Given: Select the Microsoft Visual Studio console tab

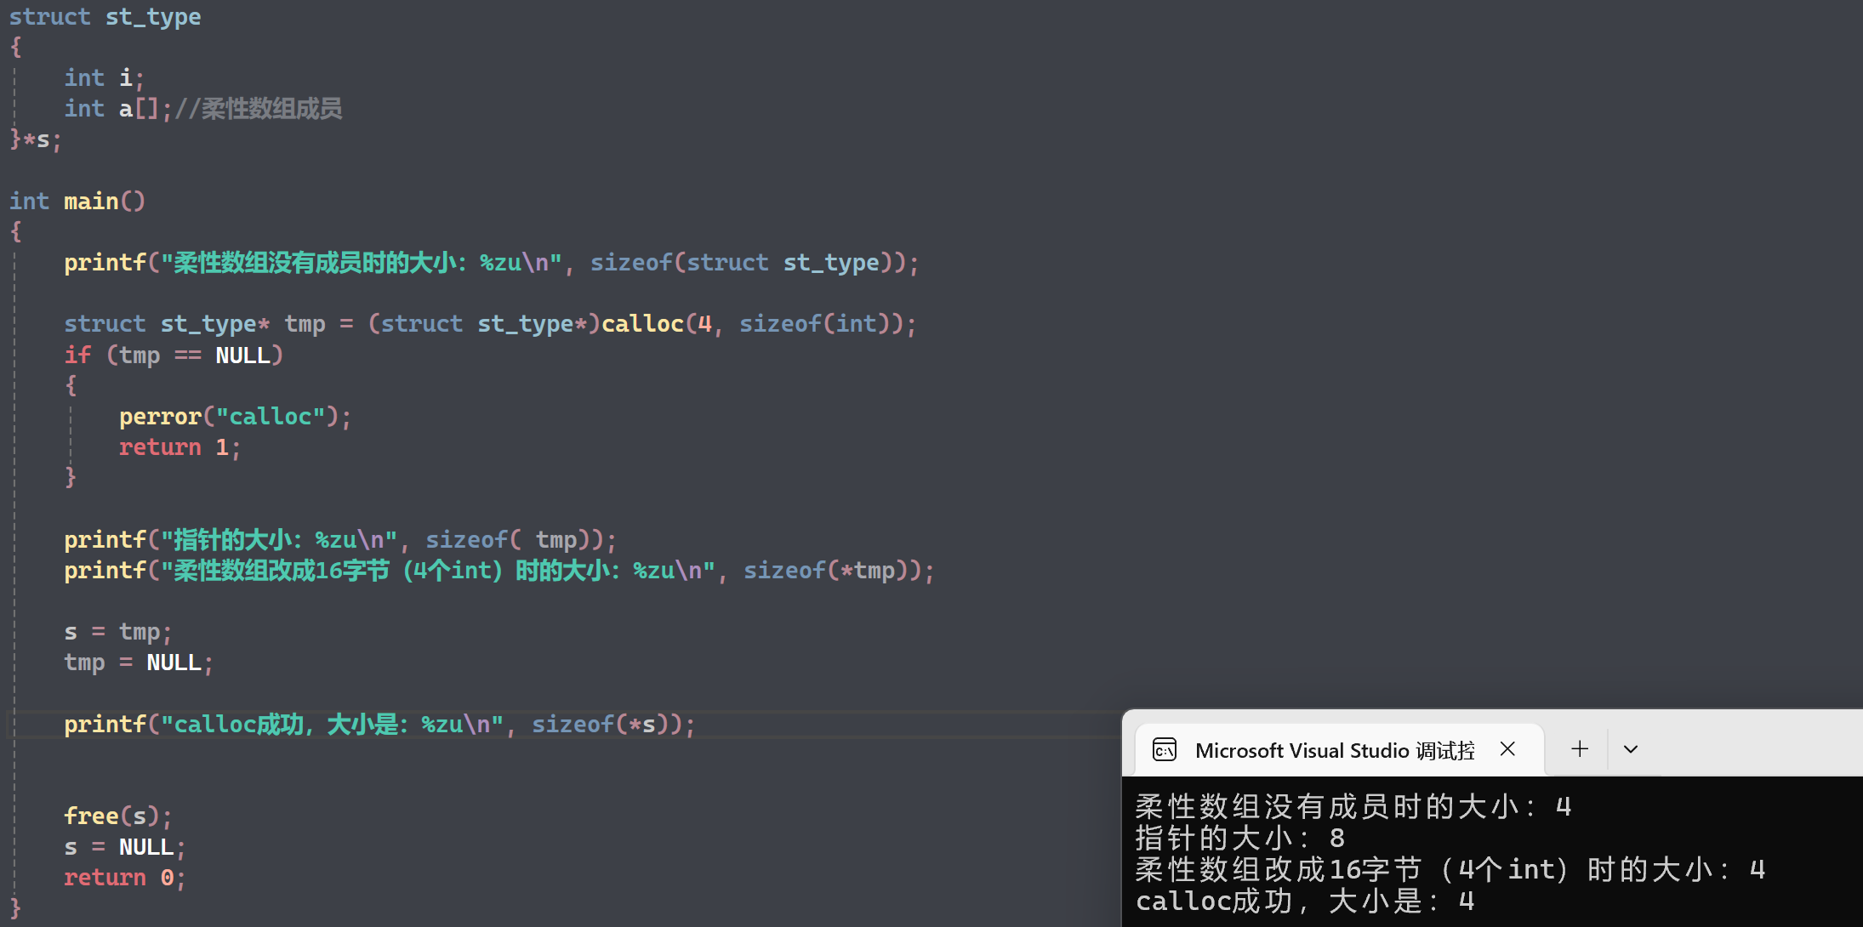Looking at the screenshot, I should [x=1334, y=750].
